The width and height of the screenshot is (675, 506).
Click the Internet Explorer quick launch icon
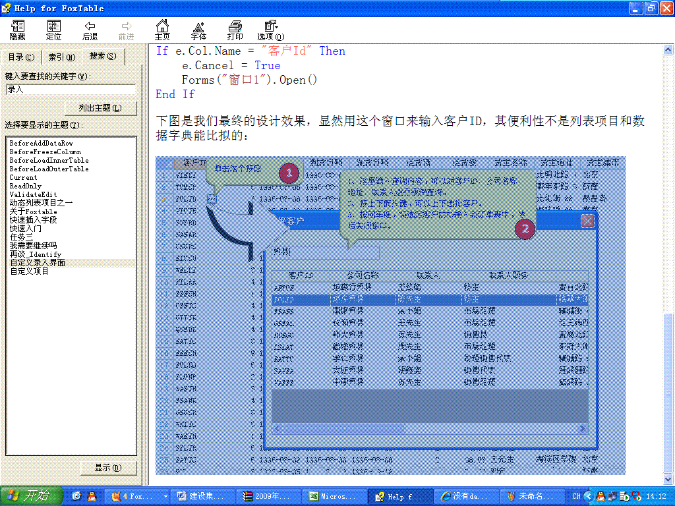coord(76,496)
